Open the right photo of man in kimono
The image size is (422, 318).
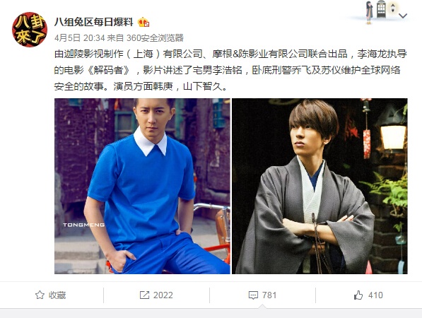pyautogui.click(x=320, y=186)
